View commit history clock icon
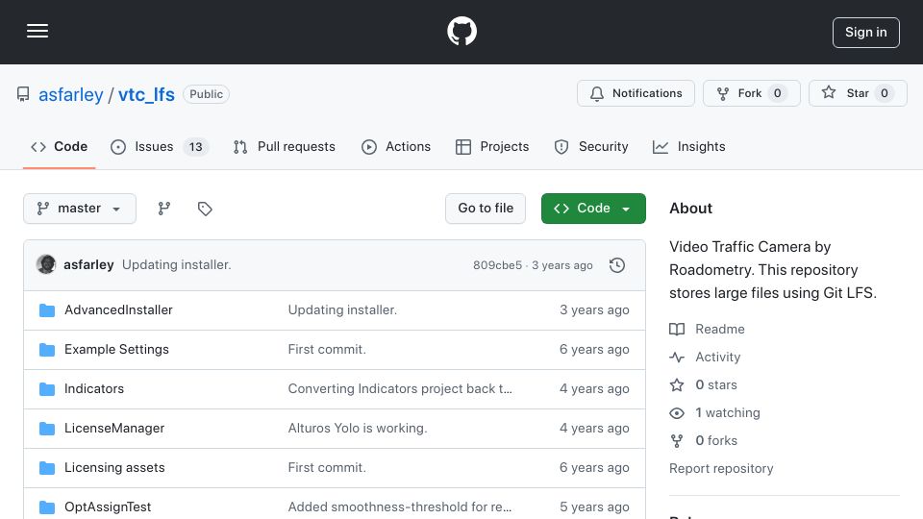Screen dimensions: 923x519 (617, 265)
